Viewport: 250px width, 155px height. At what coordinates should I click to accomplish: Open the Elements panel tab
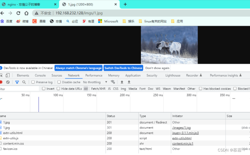click(23, 75)
